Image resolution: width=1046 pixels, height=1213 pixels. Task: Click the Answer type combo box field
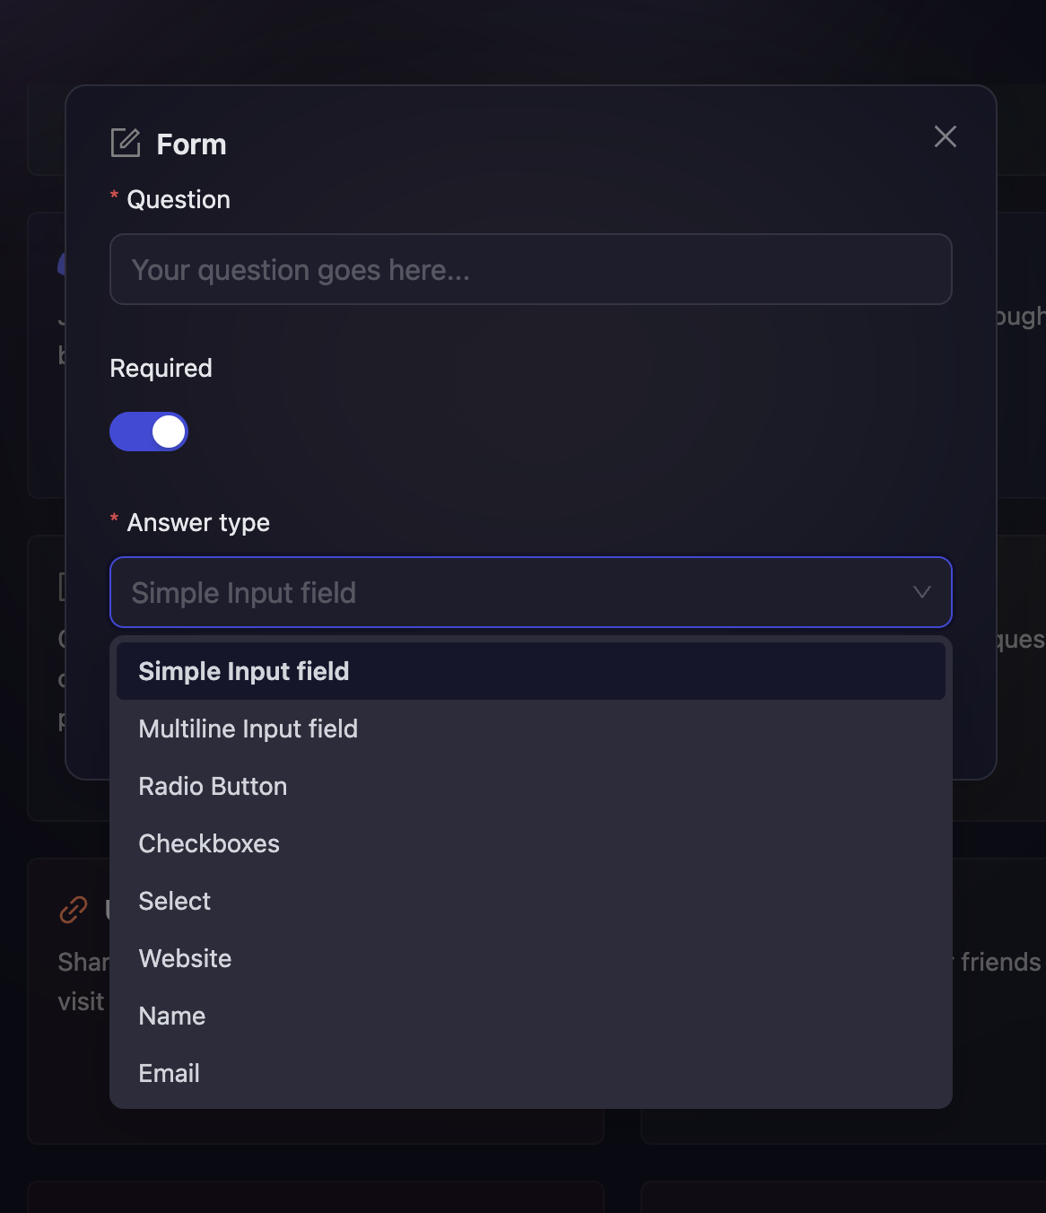click(x=531, y=592)
